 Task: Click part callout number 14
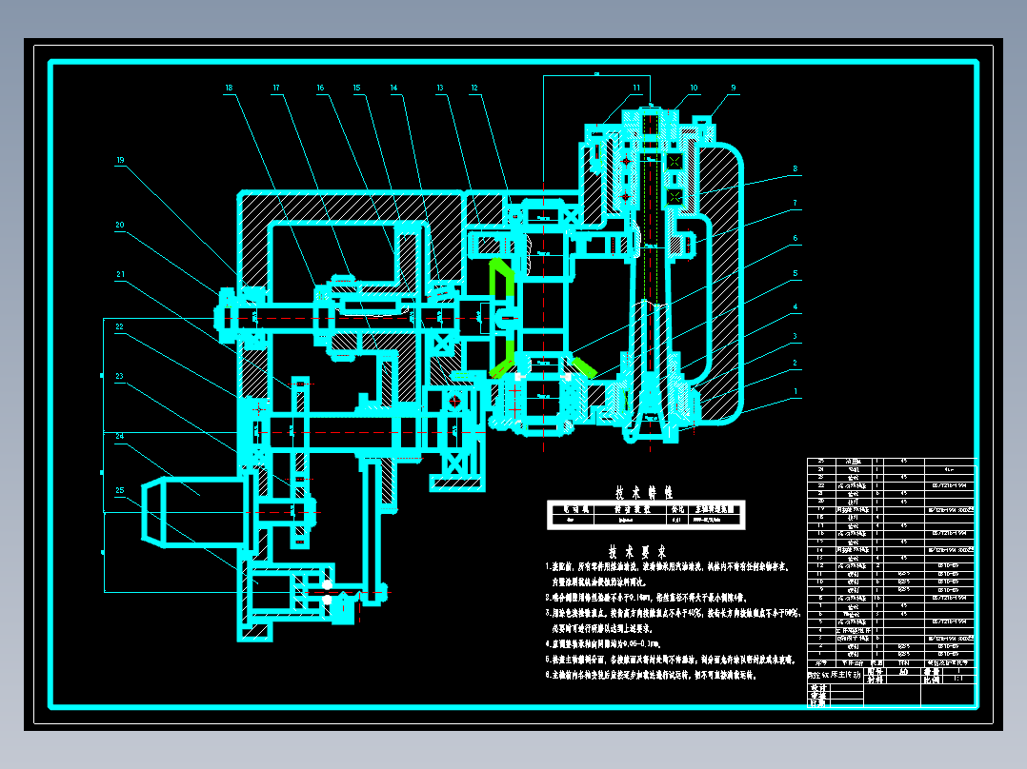[x=393, y=88]
